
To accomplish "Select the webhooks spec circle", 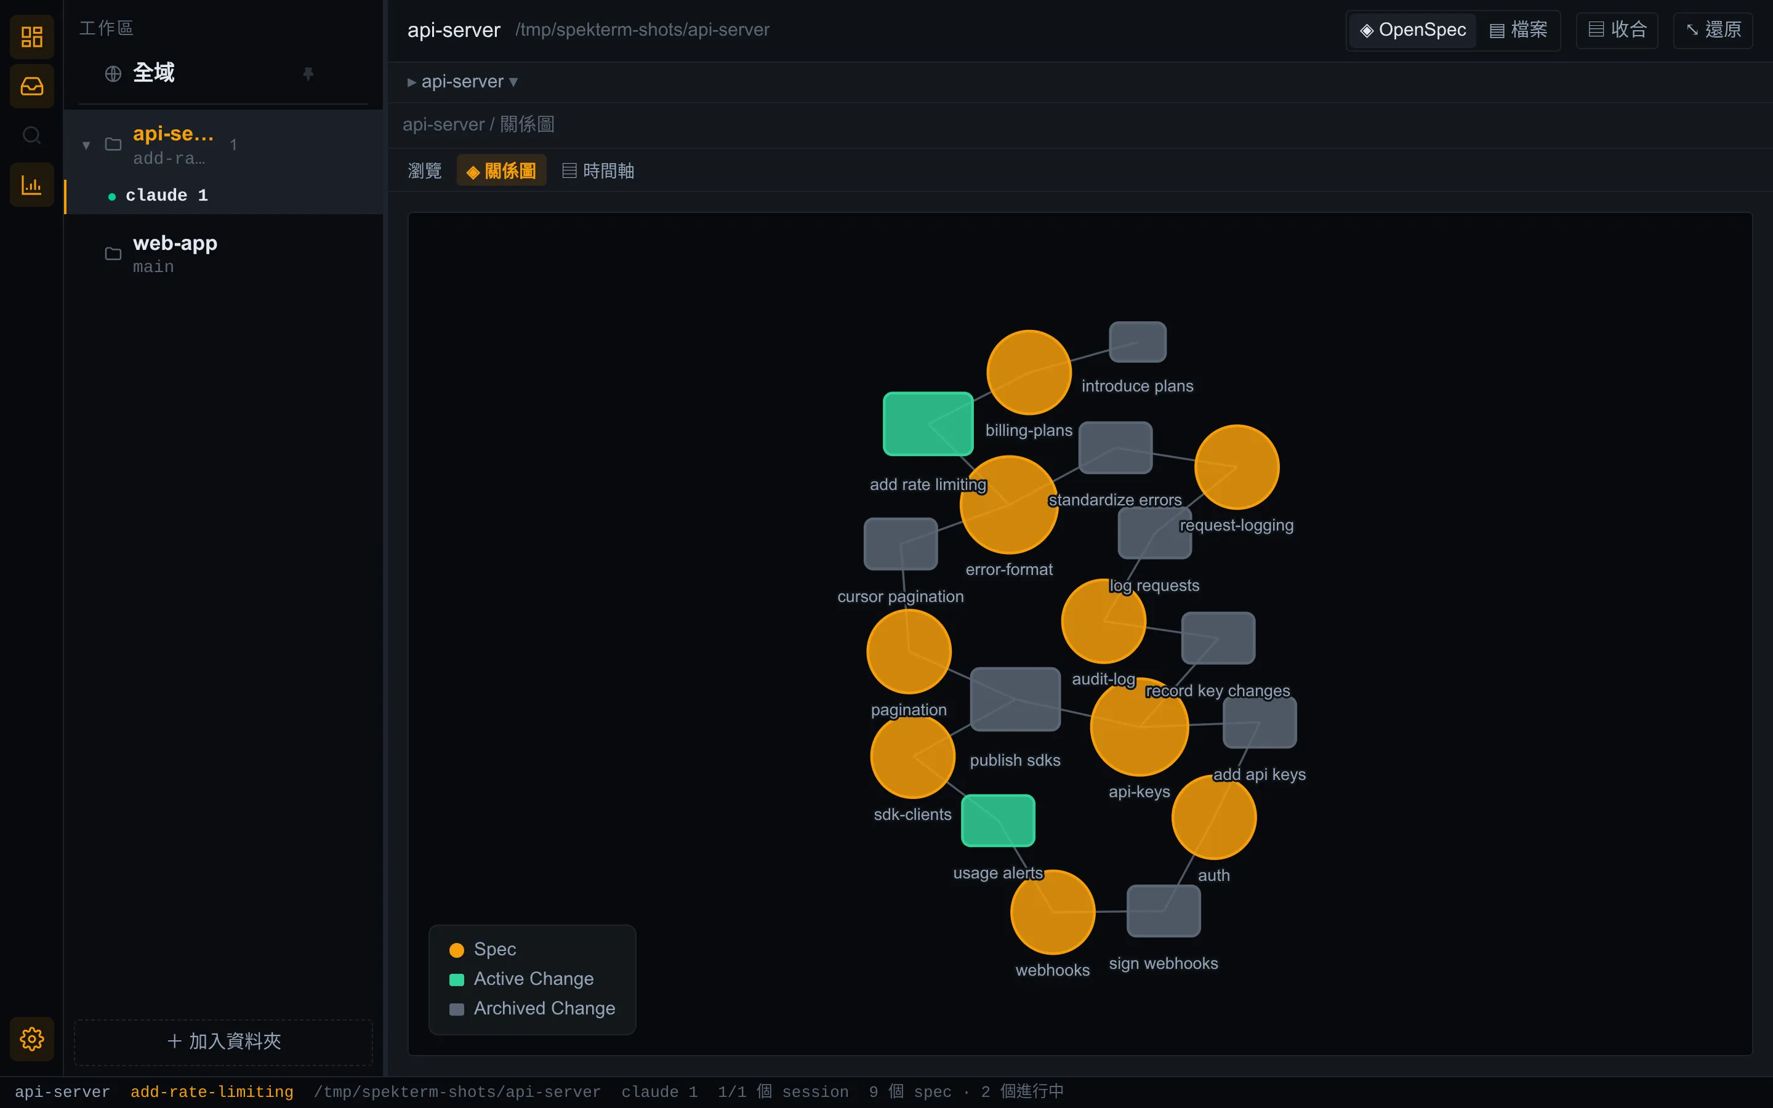I will [1053, 912].
